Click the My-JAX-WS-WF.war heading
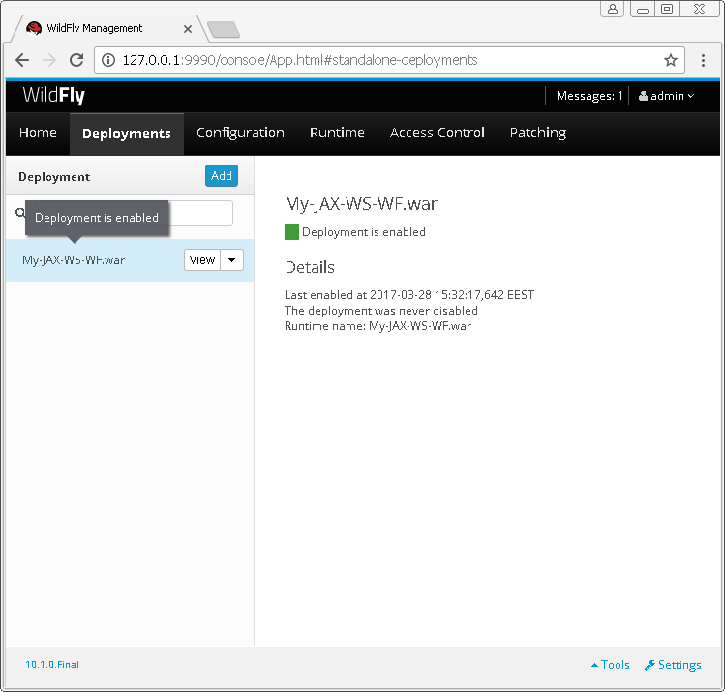Screen dimensions: 725x692 point(361,204)
